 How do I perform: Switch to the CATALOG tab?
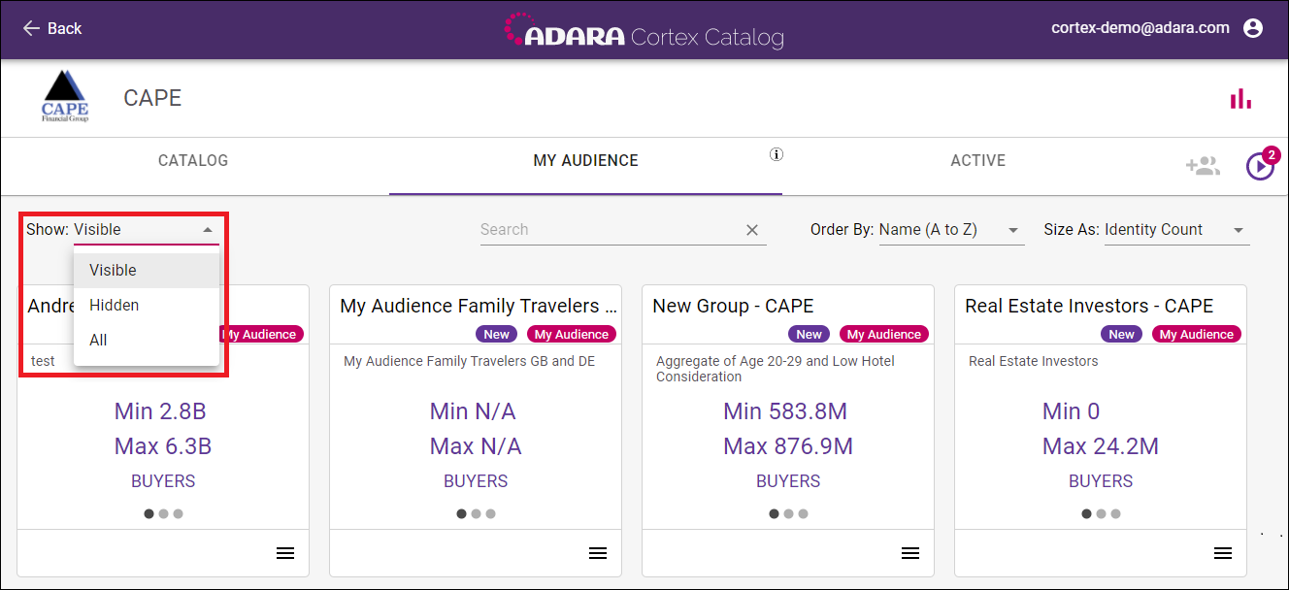193,161
